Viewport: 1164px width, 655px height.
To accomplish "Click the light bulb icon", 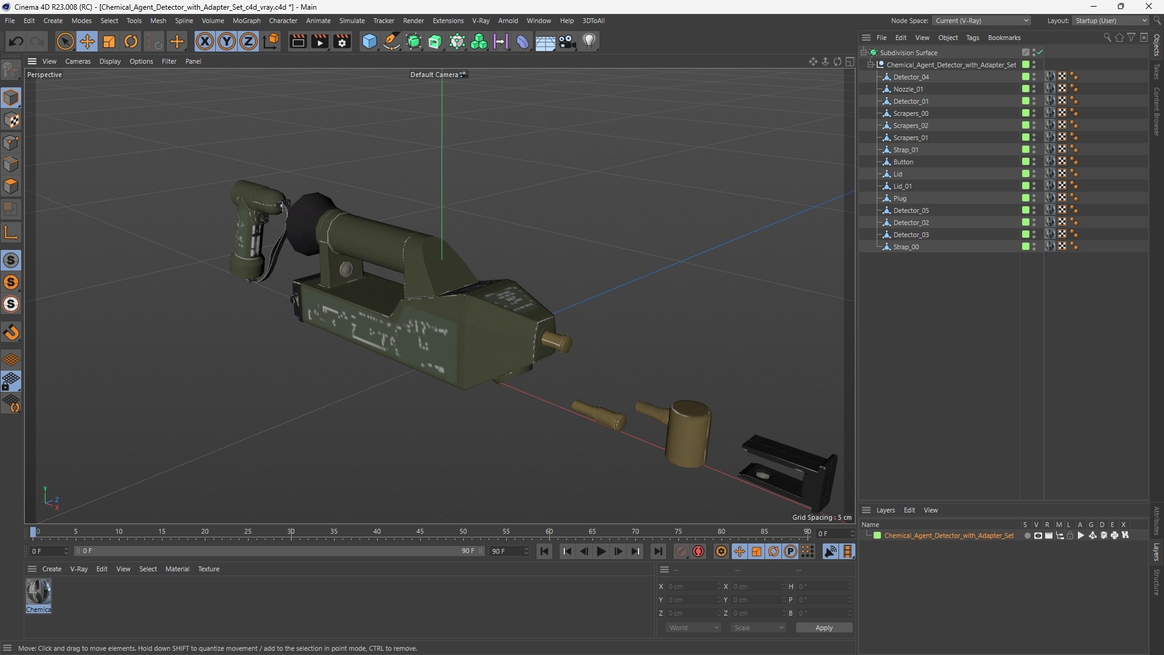I will coord(589,41).
